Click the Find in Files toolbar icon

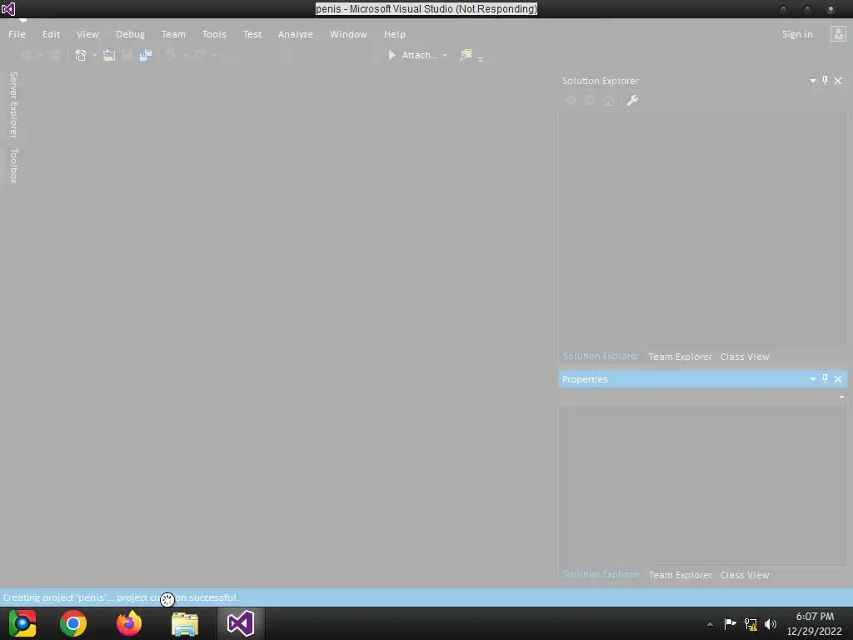tap(466, 54)
